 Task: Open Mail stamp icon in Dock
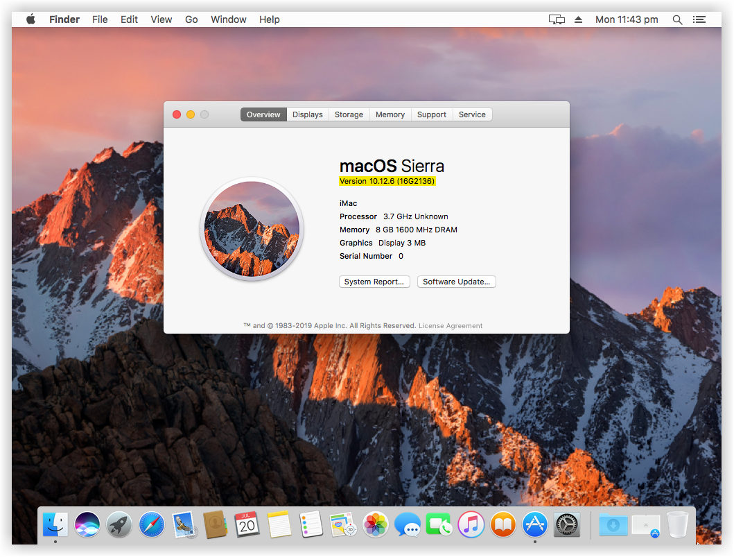[184, 524]
